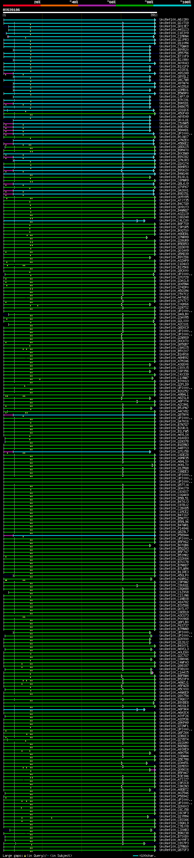Select hit label UniRef100_B1X1F9
The height and width of the screenshot is (858, 194).
(x=174, y=66)
